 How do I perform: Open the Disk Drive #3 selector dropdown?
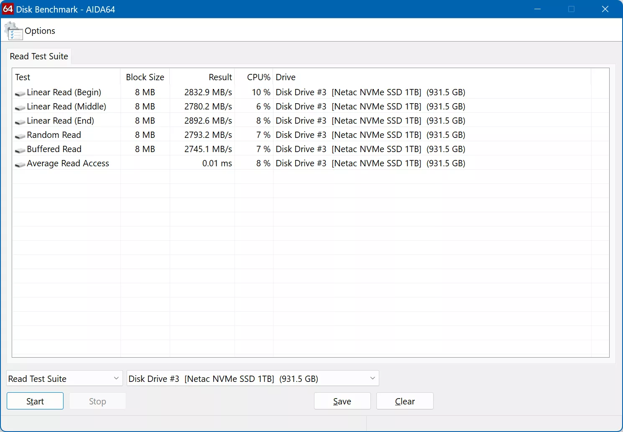click(x=253, y=379)
